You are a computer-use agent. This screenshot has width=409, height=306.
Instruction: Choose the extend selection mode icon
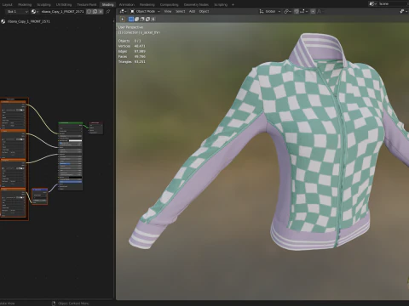pyautogui.click(x=136, y=20)
